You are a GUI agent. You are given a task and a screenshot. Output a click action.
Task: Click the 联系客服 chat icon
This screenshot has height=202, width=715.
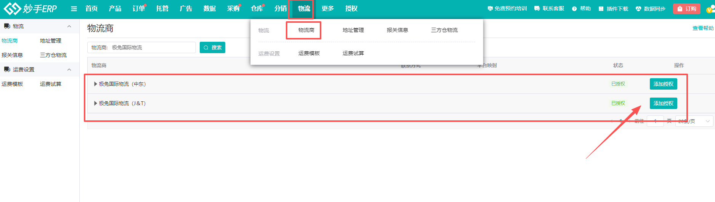point(537,8)
